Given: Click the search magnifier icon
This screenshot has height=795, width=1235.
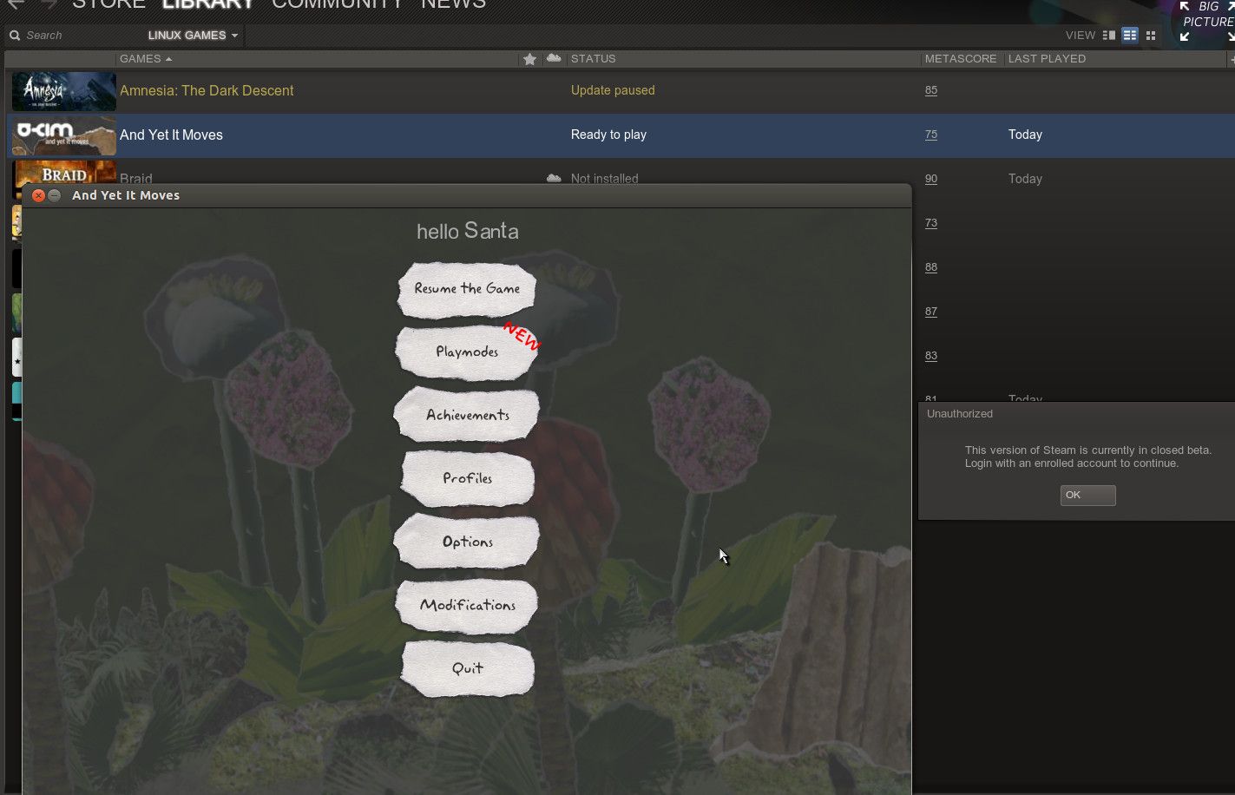Looking at the screenshot, I should pyautogui.click(x=14, y=36).
